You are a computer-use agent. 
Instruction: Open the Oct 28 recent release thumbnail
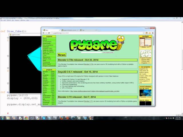(146, 93)
